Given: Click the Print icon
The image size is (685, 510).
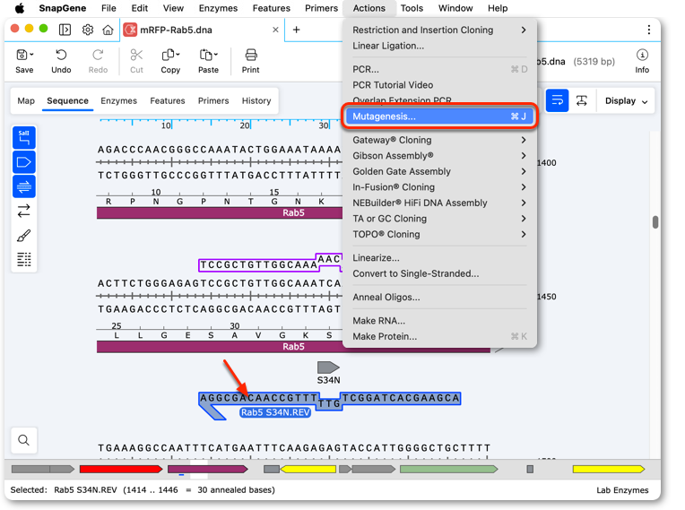Looking at the screenshot, I should [x=251, y=55].
